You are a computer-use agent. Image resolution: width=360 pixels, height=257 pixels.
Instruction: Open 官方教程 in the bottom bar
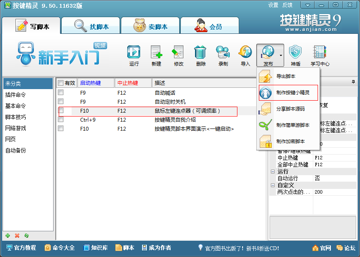(21, 248)
